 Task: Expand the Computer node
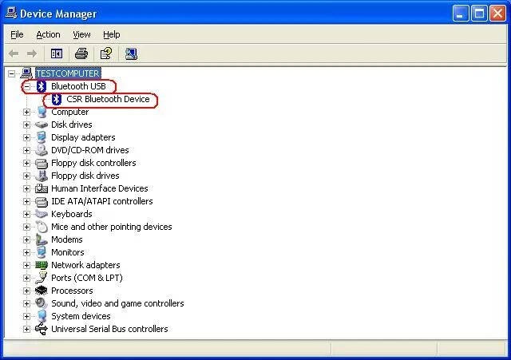click(26, 112)
